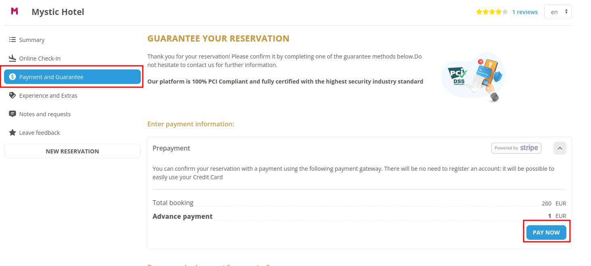The width and height of the screenshot is (591, 266).
Task: Click the Experience and Extras tag icon
Action: 12,95
